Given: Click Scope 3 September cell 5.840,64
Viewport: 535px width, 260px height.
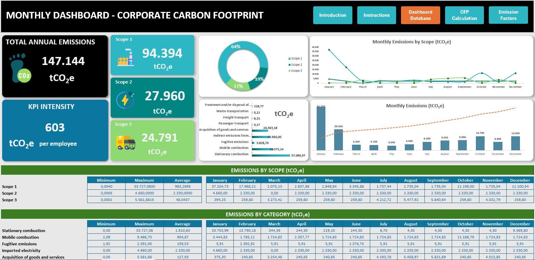Looking at the screenshot, I should (438, 200).
